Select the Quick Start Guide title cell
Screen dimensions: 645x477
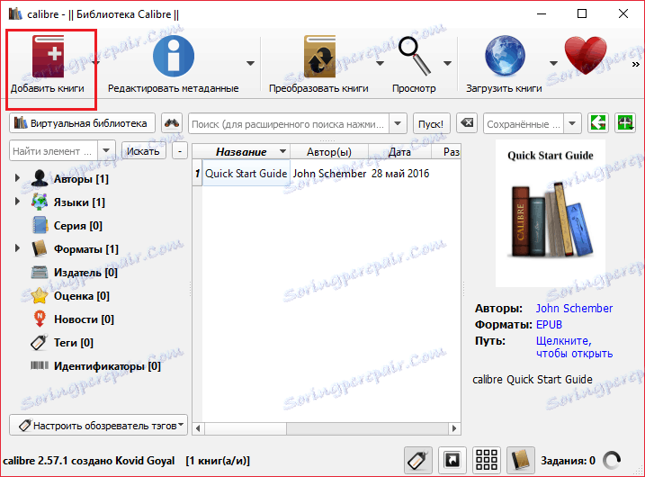(246, 174)
